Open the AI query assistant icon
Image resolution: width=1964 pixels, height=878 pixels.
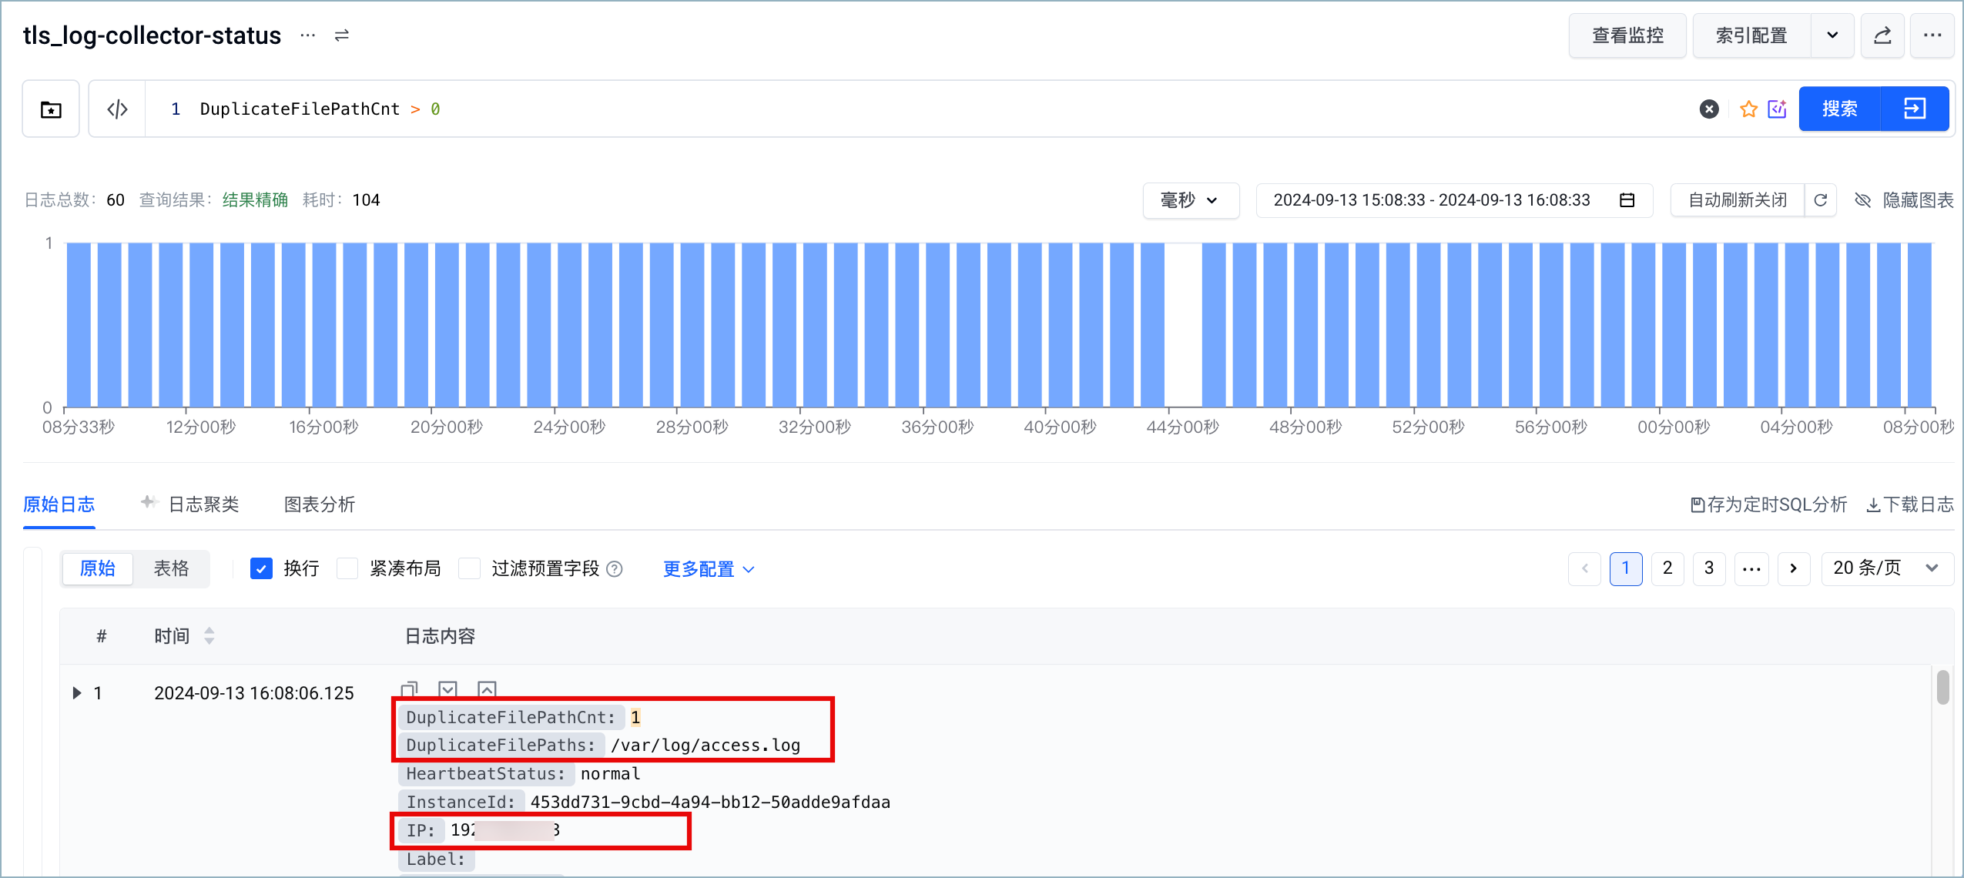pos(1778,109)
